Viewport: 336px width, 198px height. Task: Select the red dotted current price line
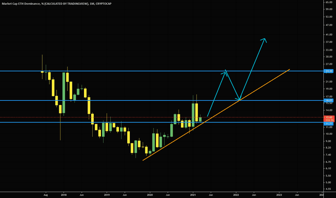point(162,117)
